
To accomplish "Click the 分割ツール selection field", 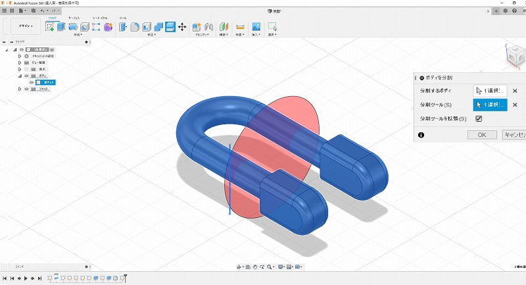I will pos(490,104).
